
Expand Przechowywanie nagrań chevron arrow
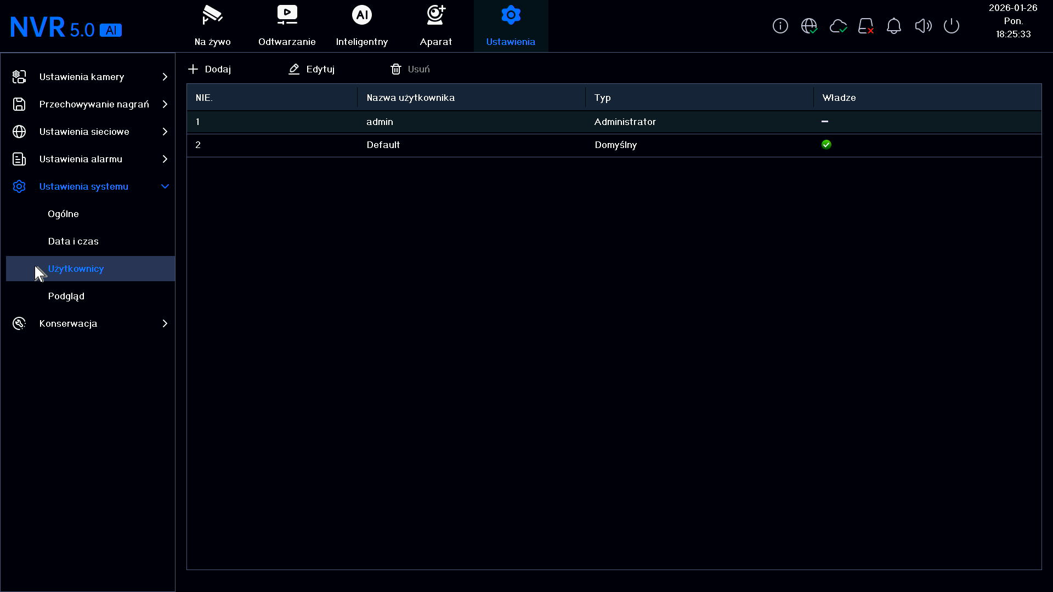[x=165, y=104]
